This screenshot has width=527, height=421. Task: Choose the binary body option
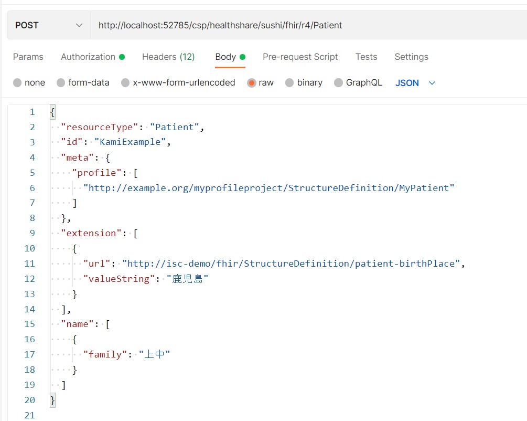[x=290, y=83]
